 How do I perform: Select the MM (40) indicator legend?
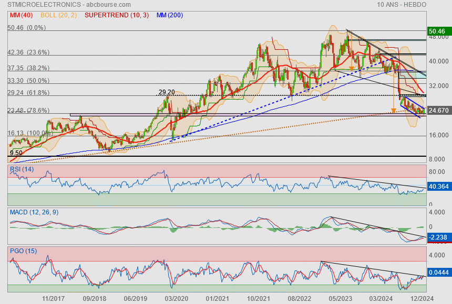21,15
